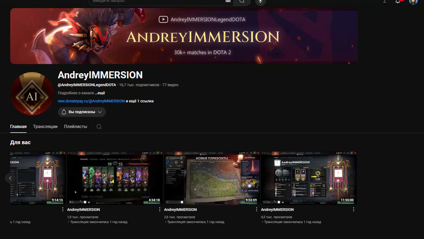Click the 77 видео count text
Image resolution: width=424 pixels, height=239 pixels.
point(170,85)
